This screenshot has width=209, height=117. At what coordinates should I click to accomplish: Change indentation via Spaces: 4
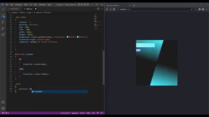point(75,113)
